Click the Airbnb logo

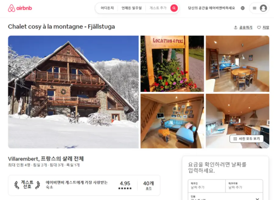point(20,8)
